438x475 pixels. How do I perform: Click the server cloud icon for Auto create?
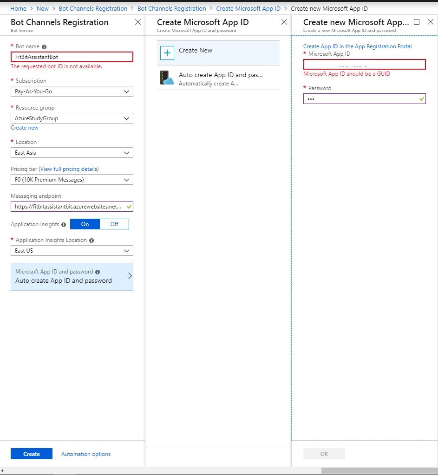tap(167, 78)
